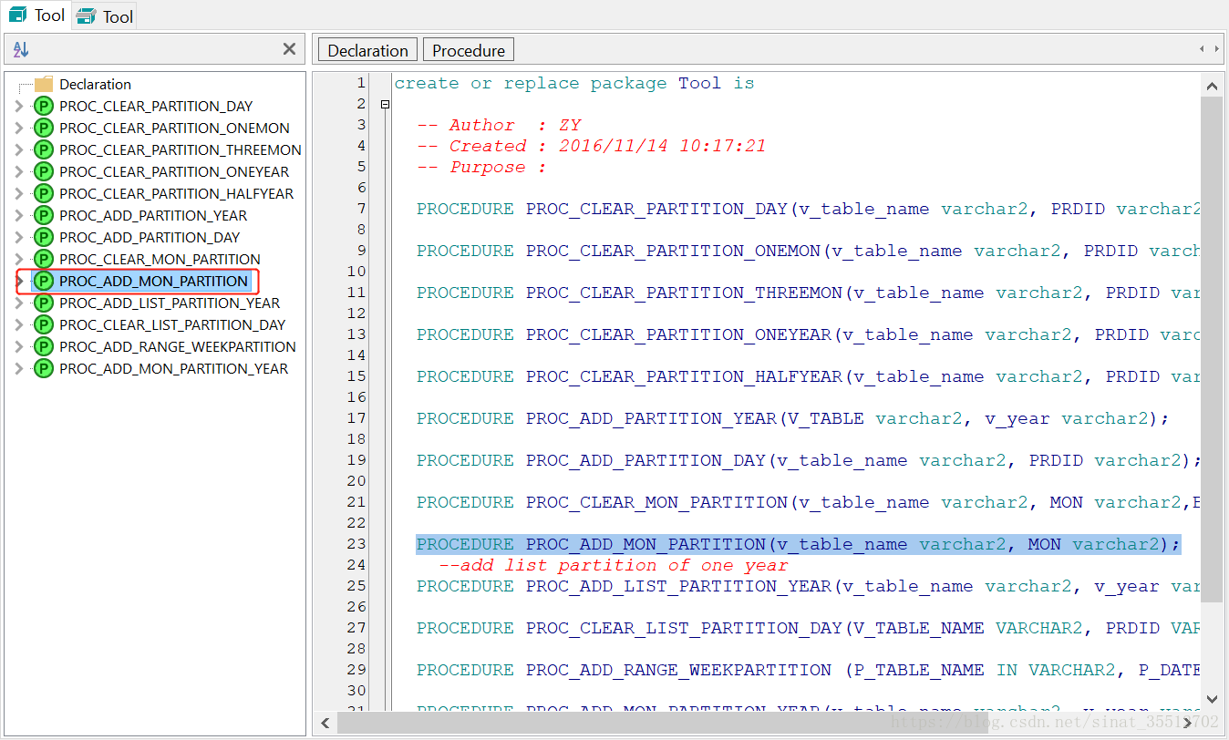Click the '-- Author : ZY' comment
The width and height of the screenshot is (1229, 740).
[499, 125]
